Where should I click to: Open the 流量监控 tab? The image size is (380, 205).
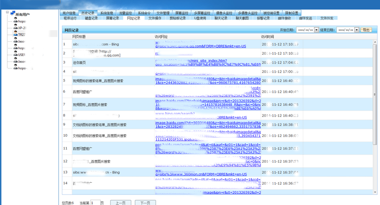click(125, 13)
